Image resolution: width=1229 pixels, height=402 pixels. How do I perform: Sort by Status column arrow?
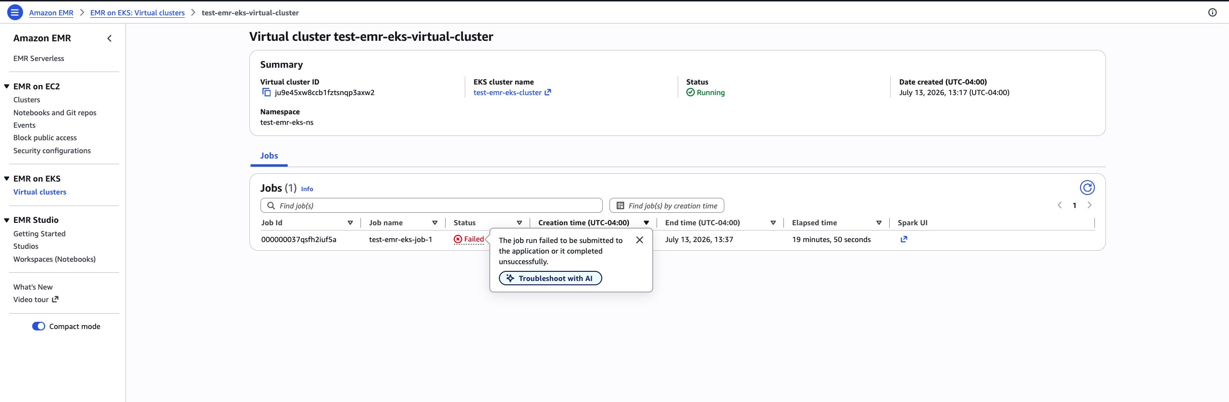tap(519, 223)
